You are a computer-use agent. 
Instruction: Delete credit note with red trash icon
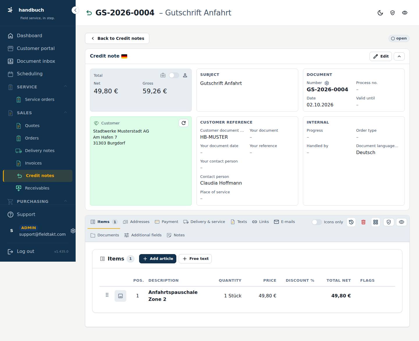tap(363, 222)
